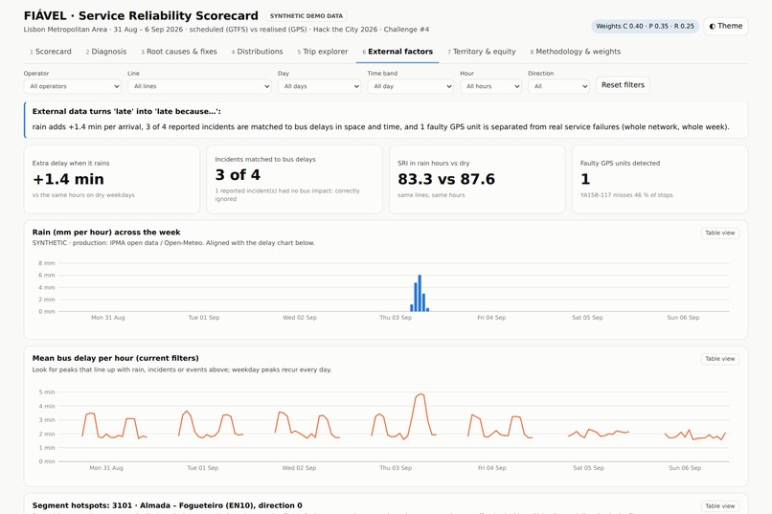The width and height of the screenshot is (772, 514).
Task: Open the Territory & equity tab
Action: [x=482, y=52]
